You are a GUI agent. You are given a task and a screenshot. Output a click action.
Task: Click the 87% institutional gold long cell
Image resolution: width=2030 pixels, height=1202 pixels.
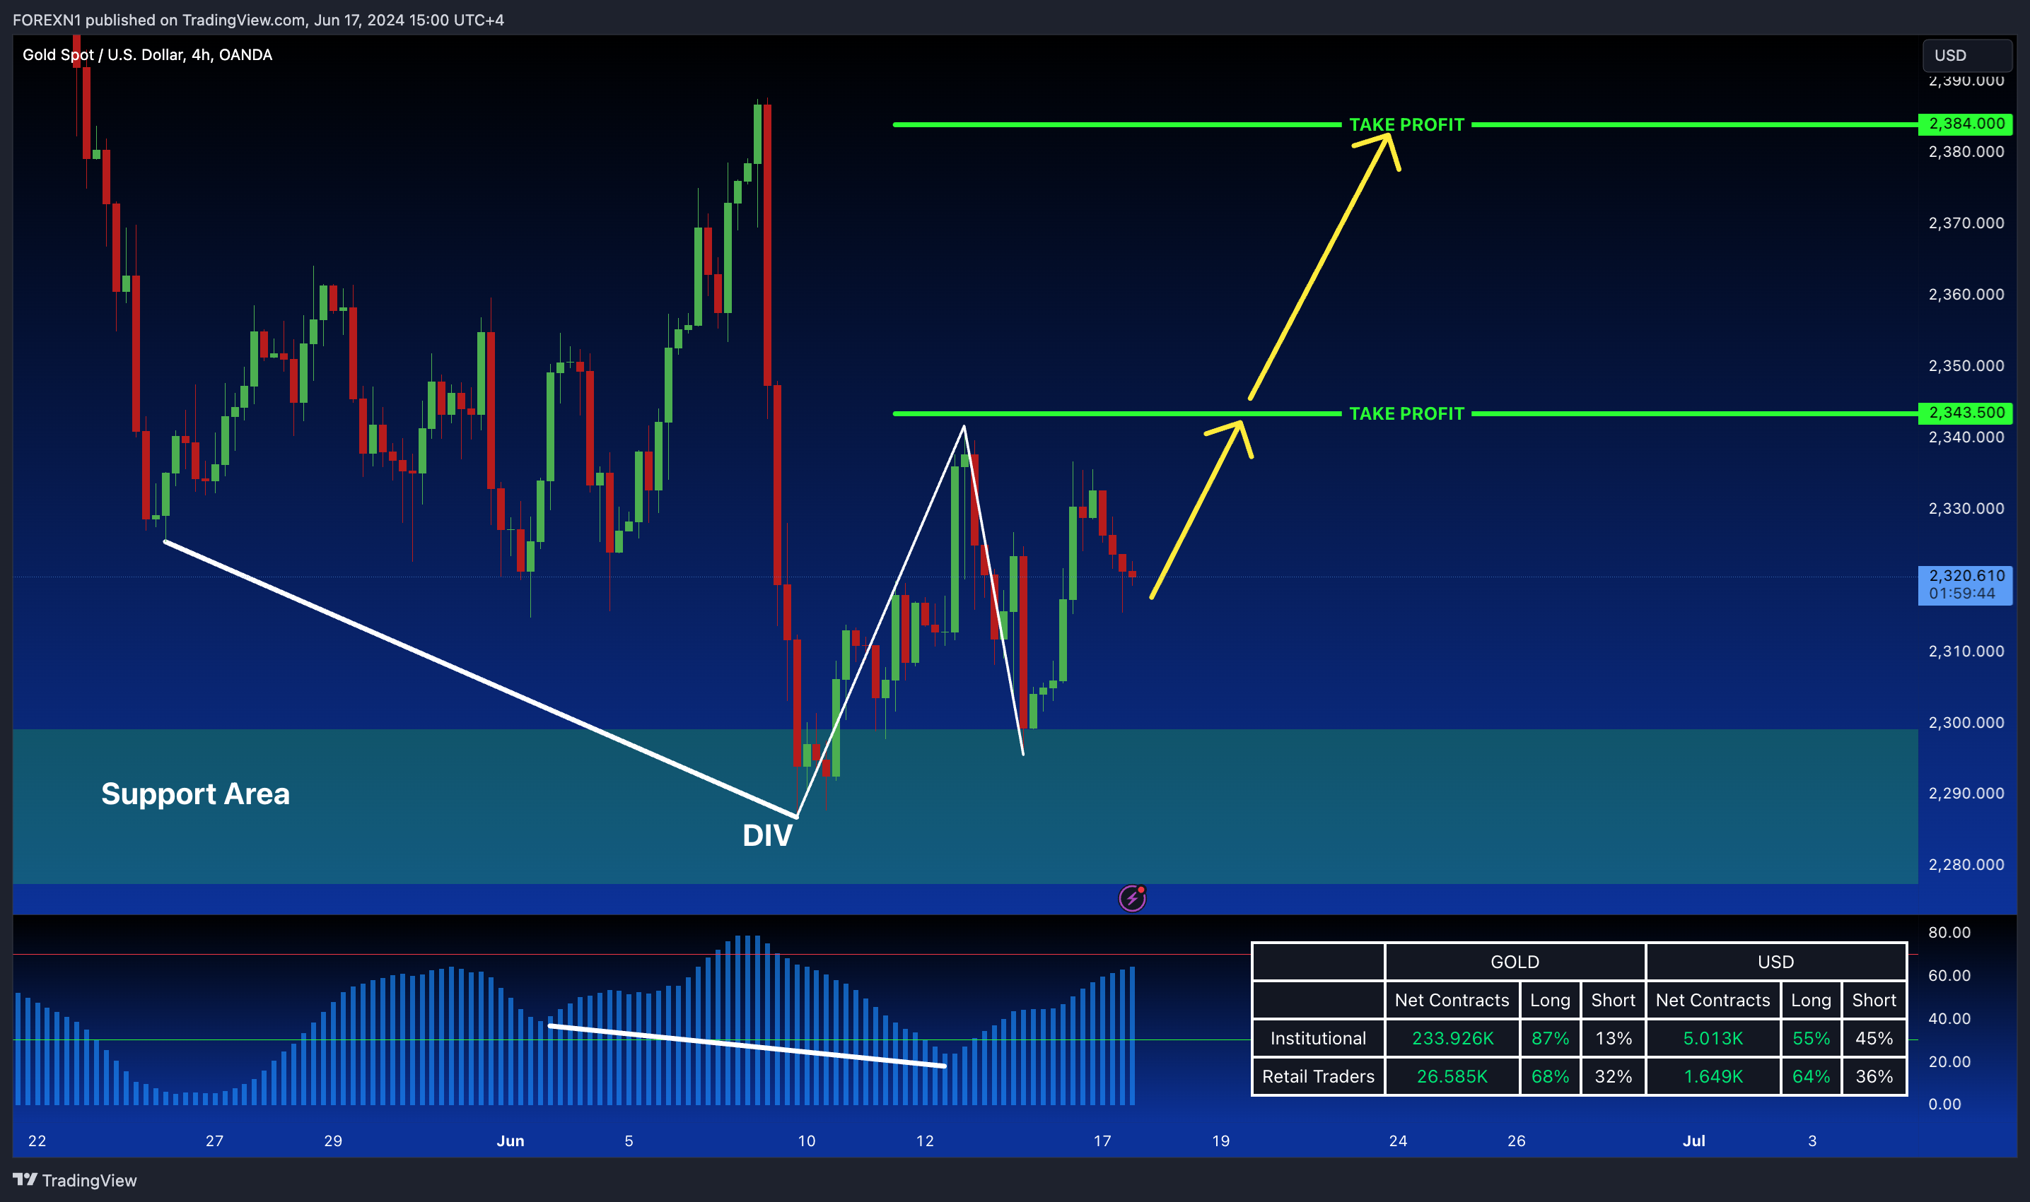pyautogui.click(x=1551, y=1038)
